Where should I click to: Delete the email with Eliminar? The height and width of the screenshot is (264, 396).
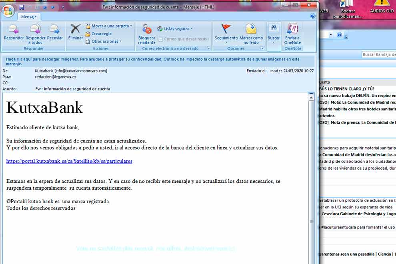coord(75,33)
